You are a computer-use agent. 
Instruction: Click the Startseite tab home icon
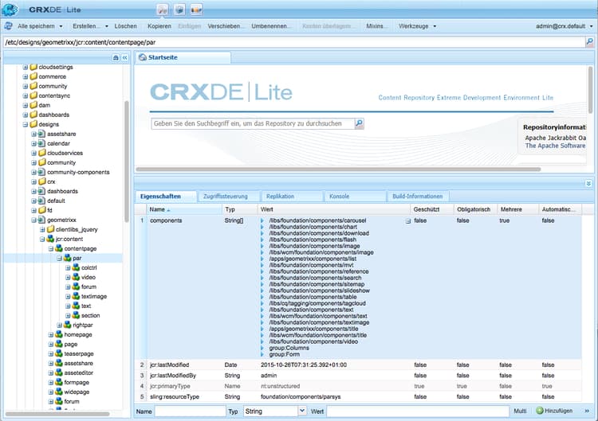[x=143, y=57]
